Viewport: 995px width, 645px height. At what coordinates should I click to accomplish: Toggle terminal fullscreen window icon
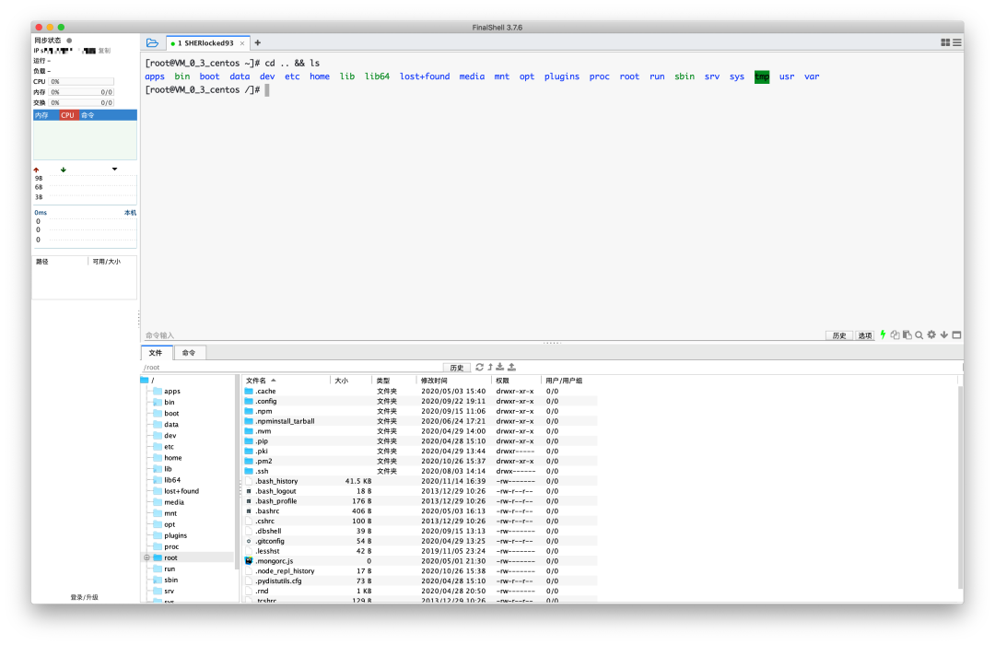point(957,334)
